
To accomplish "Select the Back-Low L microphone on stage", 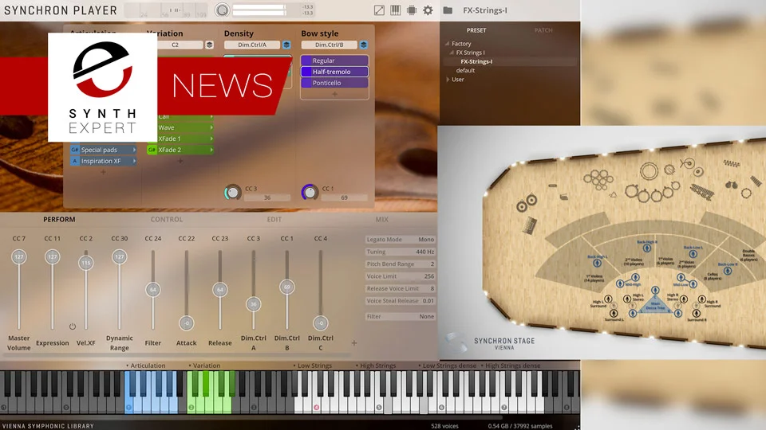I will point(693,253).
